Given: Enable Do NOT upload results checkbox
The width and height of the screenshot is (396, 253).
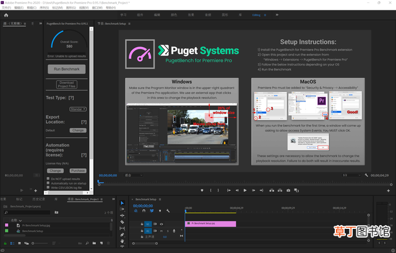Looking at the screenshot, I should tap(48, 179).
